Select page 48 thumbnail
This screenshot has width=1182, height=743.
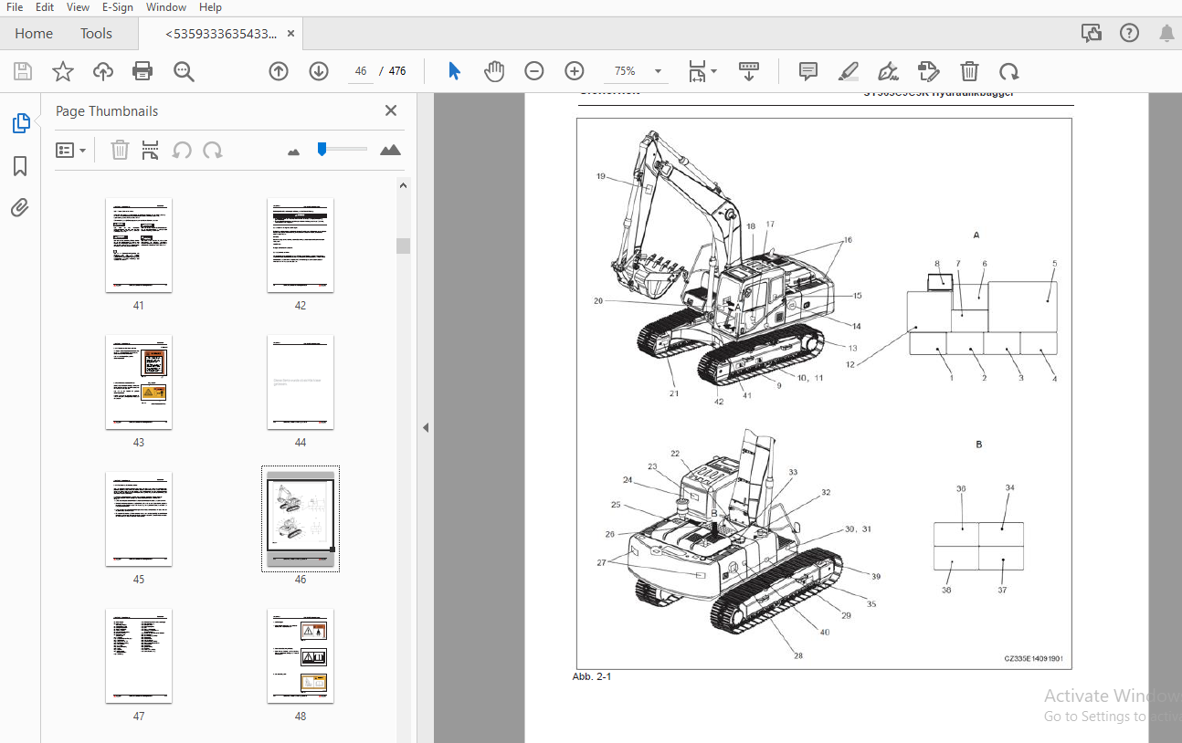click(x=301, y=656)
